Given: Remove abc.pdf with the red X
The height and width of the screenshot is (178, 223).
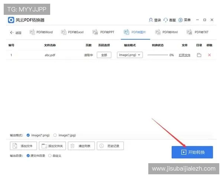Looking at the screenshot, I should pyautogui.click(x=209, y=55).
